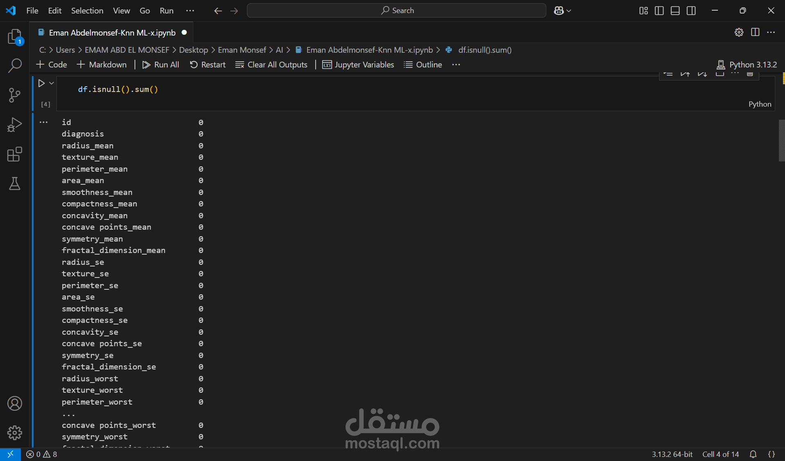Expand the run cell options dropdown arrow
The image size is (785, 461).
pyautogui.click(x=52, y=83)
